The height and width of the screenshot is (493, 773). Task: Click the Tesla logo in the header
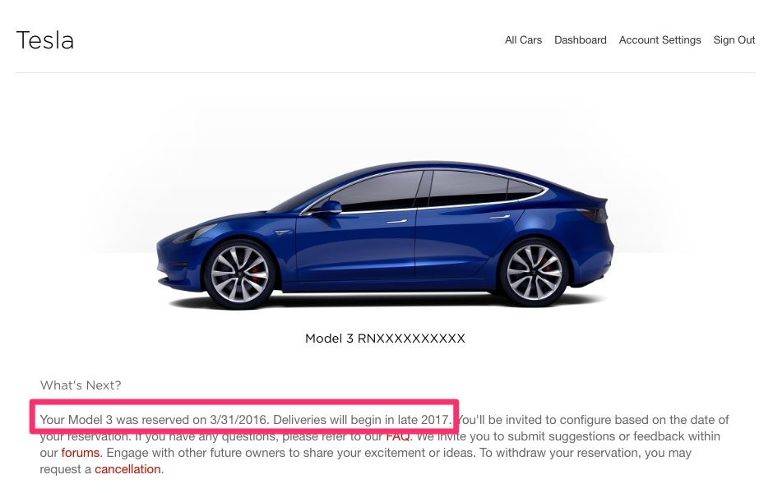pos(45,40)
